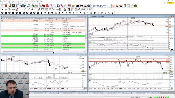
Task: Click the Доходность посл column header
Action: (x=19, y=19)
